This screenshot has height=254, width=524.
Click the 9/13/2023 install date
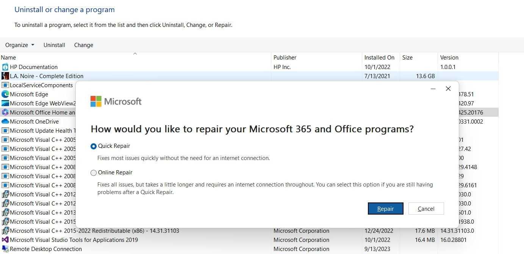(x=377, y=249)
